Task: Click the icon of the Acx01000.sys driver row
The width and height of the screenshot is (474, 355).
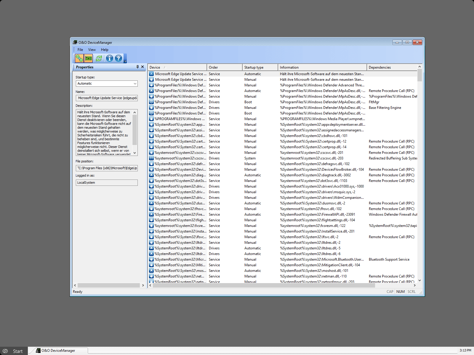Action: click(x=151, y=186)
